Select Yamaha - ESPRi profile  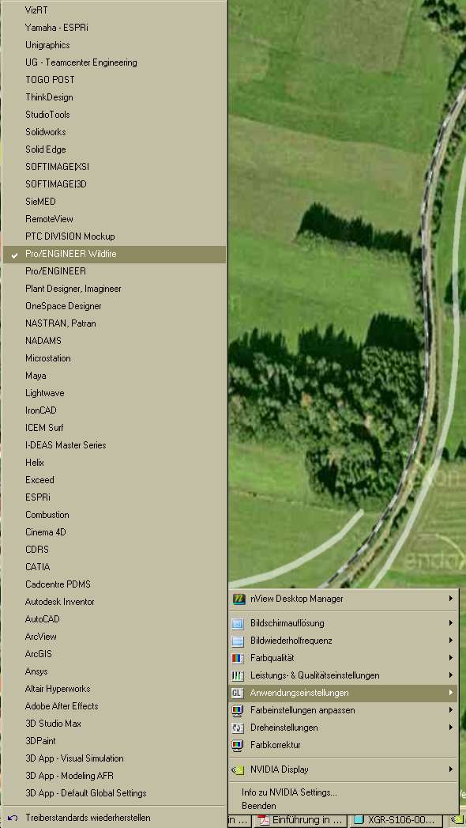pyautogui.click(x=115, y=28)
